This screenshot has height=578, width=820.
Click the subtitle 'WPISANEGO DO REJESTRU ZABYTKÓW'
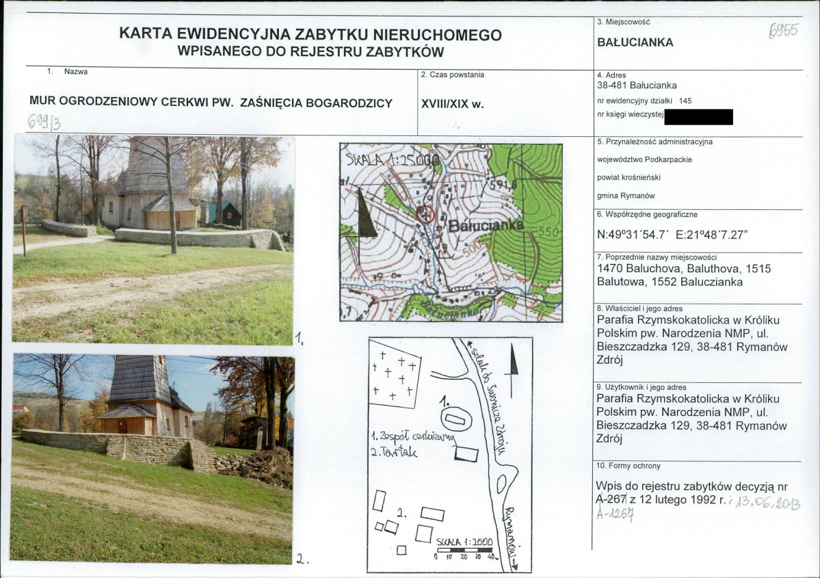point(310,51)
